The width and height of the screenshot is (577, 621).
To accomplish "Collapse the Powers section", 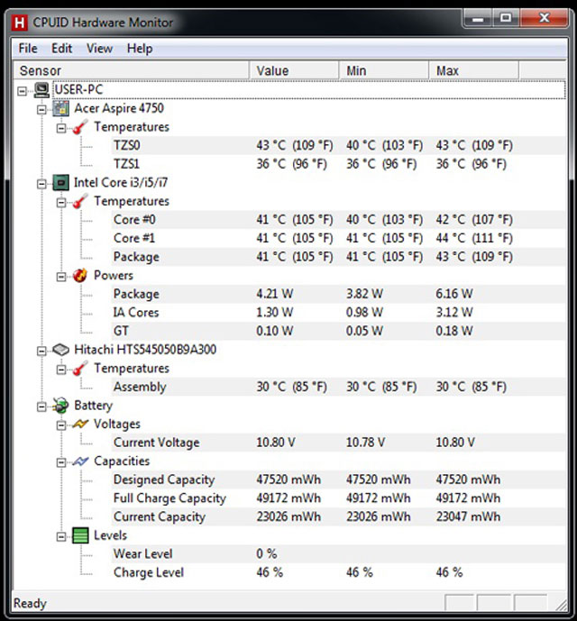I will pyautogui.click(x=61, y=277).
